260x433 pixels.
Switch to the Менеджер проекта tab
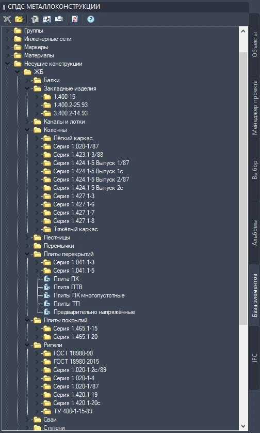pos(254,108)
